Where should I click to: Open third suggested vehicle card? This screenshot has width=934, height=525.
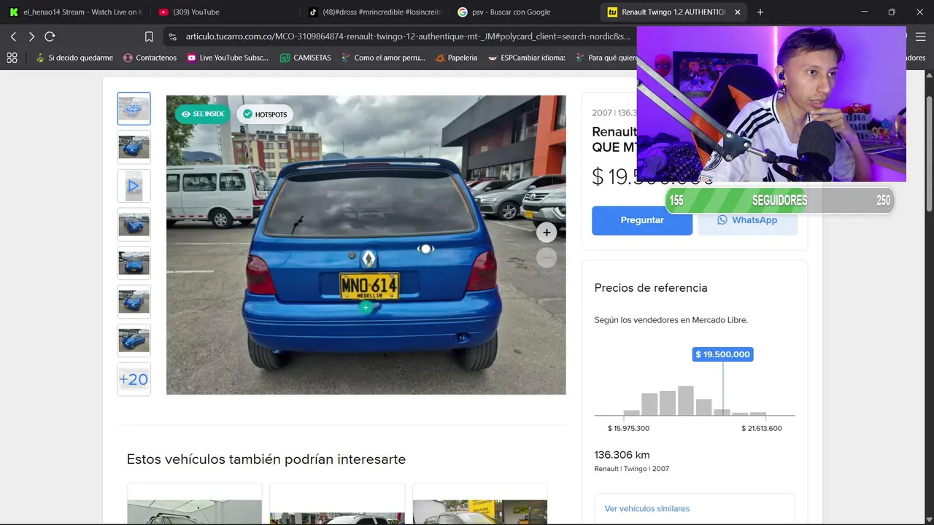pyautogui.click(x=480, y=504)
